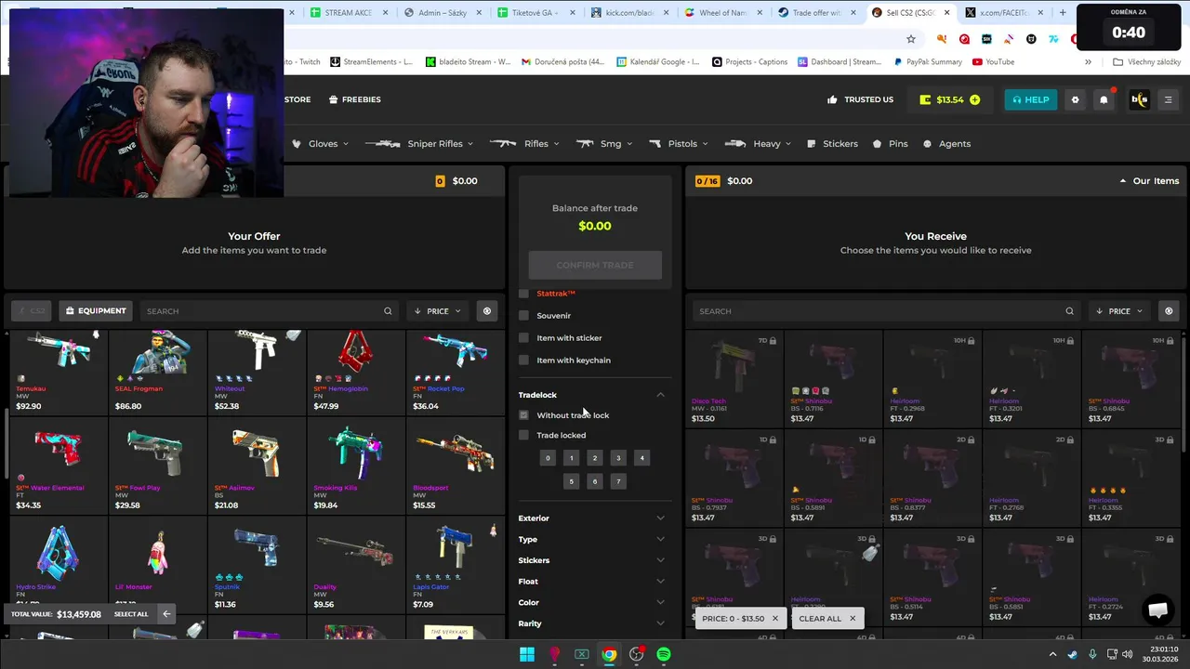
Task: Open Price sort dropdown for your inventory
Action: [x=437, y=311]
